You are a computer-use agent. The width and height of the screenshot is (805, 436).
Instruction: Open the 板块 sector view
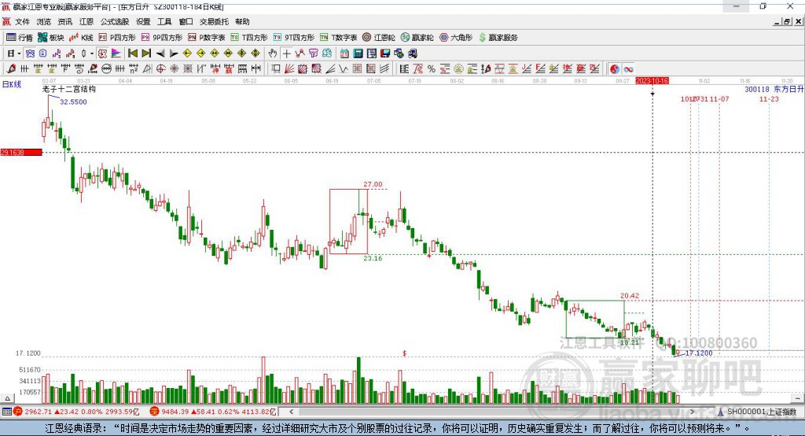pos(51,38)
